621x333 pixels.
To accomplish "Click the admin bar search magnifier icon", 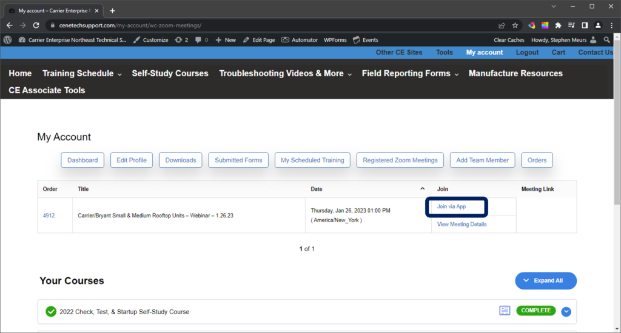I will click(606, 40).
